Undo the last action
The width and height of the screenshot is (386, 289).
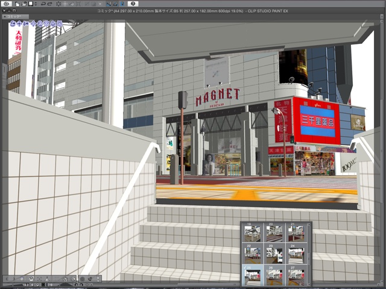coord(43,4)
